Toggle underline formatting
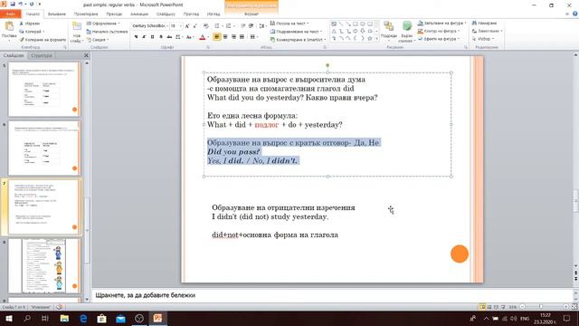This screenshot has height=326, width=579. (152, 37)
